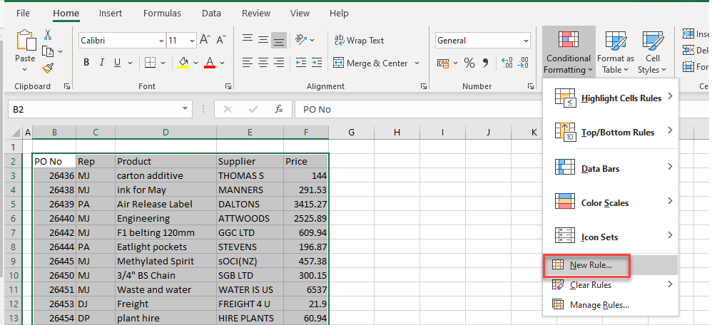Select the Format Painter brush icon

pos(48,68)
